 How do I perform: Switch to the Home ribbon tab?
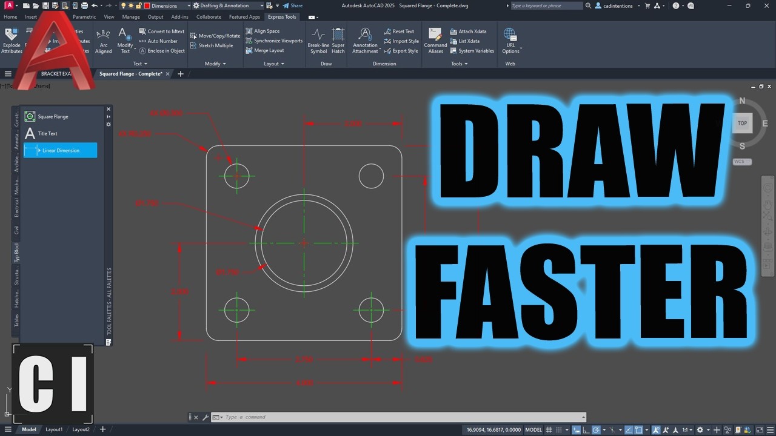pyautogui.click(x=10, y=17)
